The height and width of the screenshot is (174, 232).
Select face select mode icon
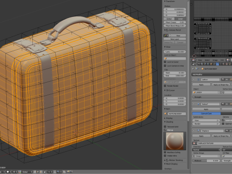tap(41, 172)
